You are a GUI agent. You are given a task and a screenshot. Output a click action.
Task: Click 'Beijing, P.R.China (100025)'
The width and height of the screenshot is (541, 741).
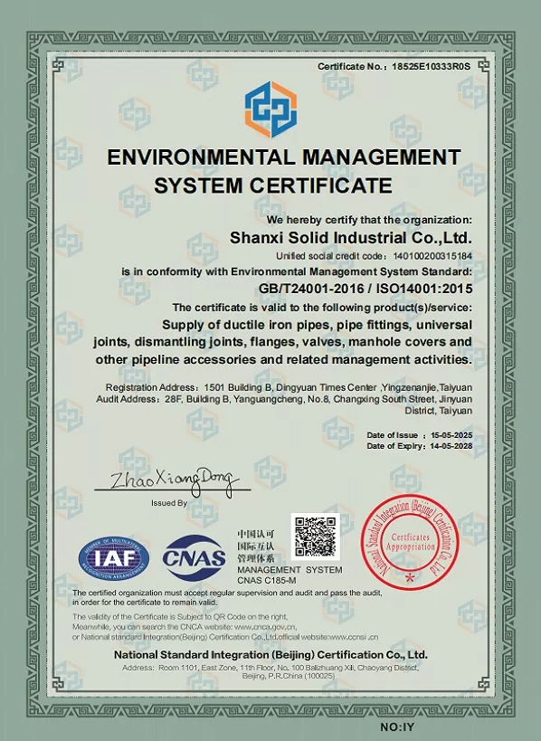(289, 676)
